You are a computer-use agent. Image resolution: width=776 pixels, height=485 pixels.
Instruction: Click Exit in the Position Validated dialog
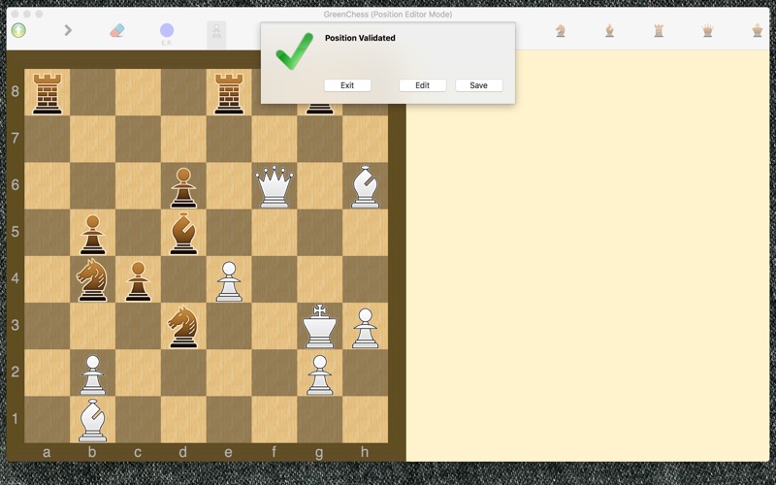coord(347,85)
